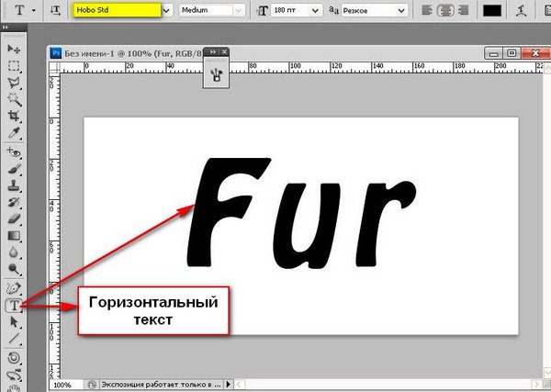The image size is (551, 392).
Task: Select the Polygonal Lasso tool
Action: 14,83
